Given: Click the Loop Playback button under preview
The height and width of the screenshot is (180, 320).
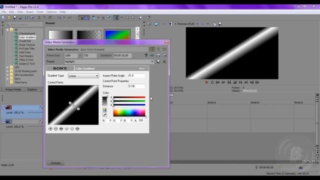Looking at the screenshot, I should pyautogui.click(x=212, y=82).
